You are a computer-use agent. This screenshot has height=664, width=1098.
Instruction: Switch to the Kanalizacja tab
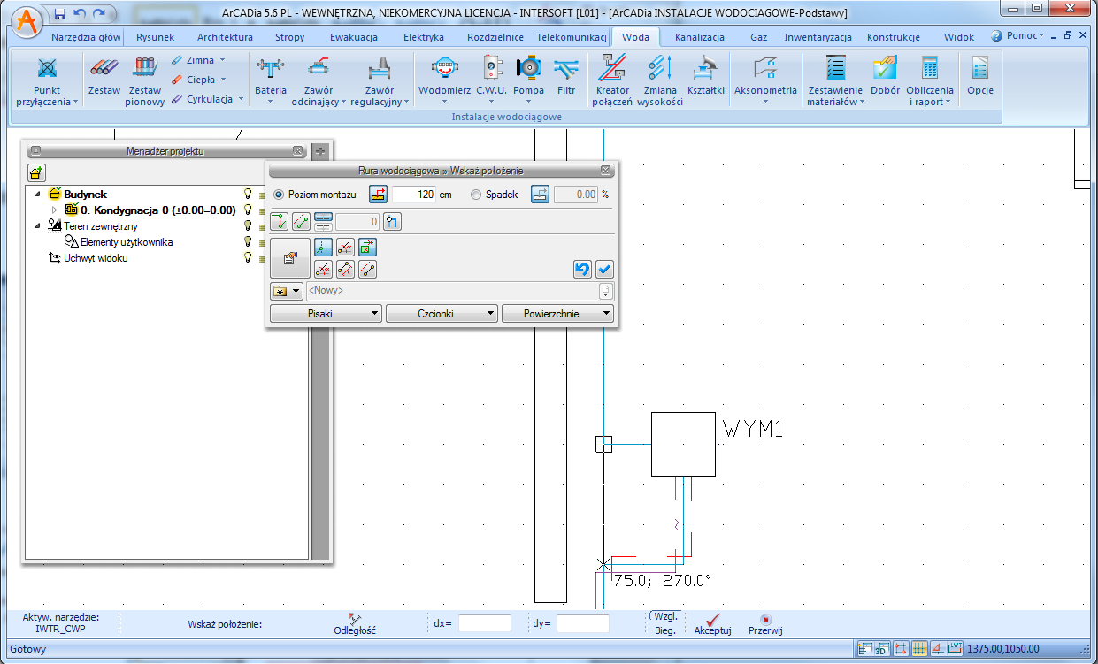699,37
